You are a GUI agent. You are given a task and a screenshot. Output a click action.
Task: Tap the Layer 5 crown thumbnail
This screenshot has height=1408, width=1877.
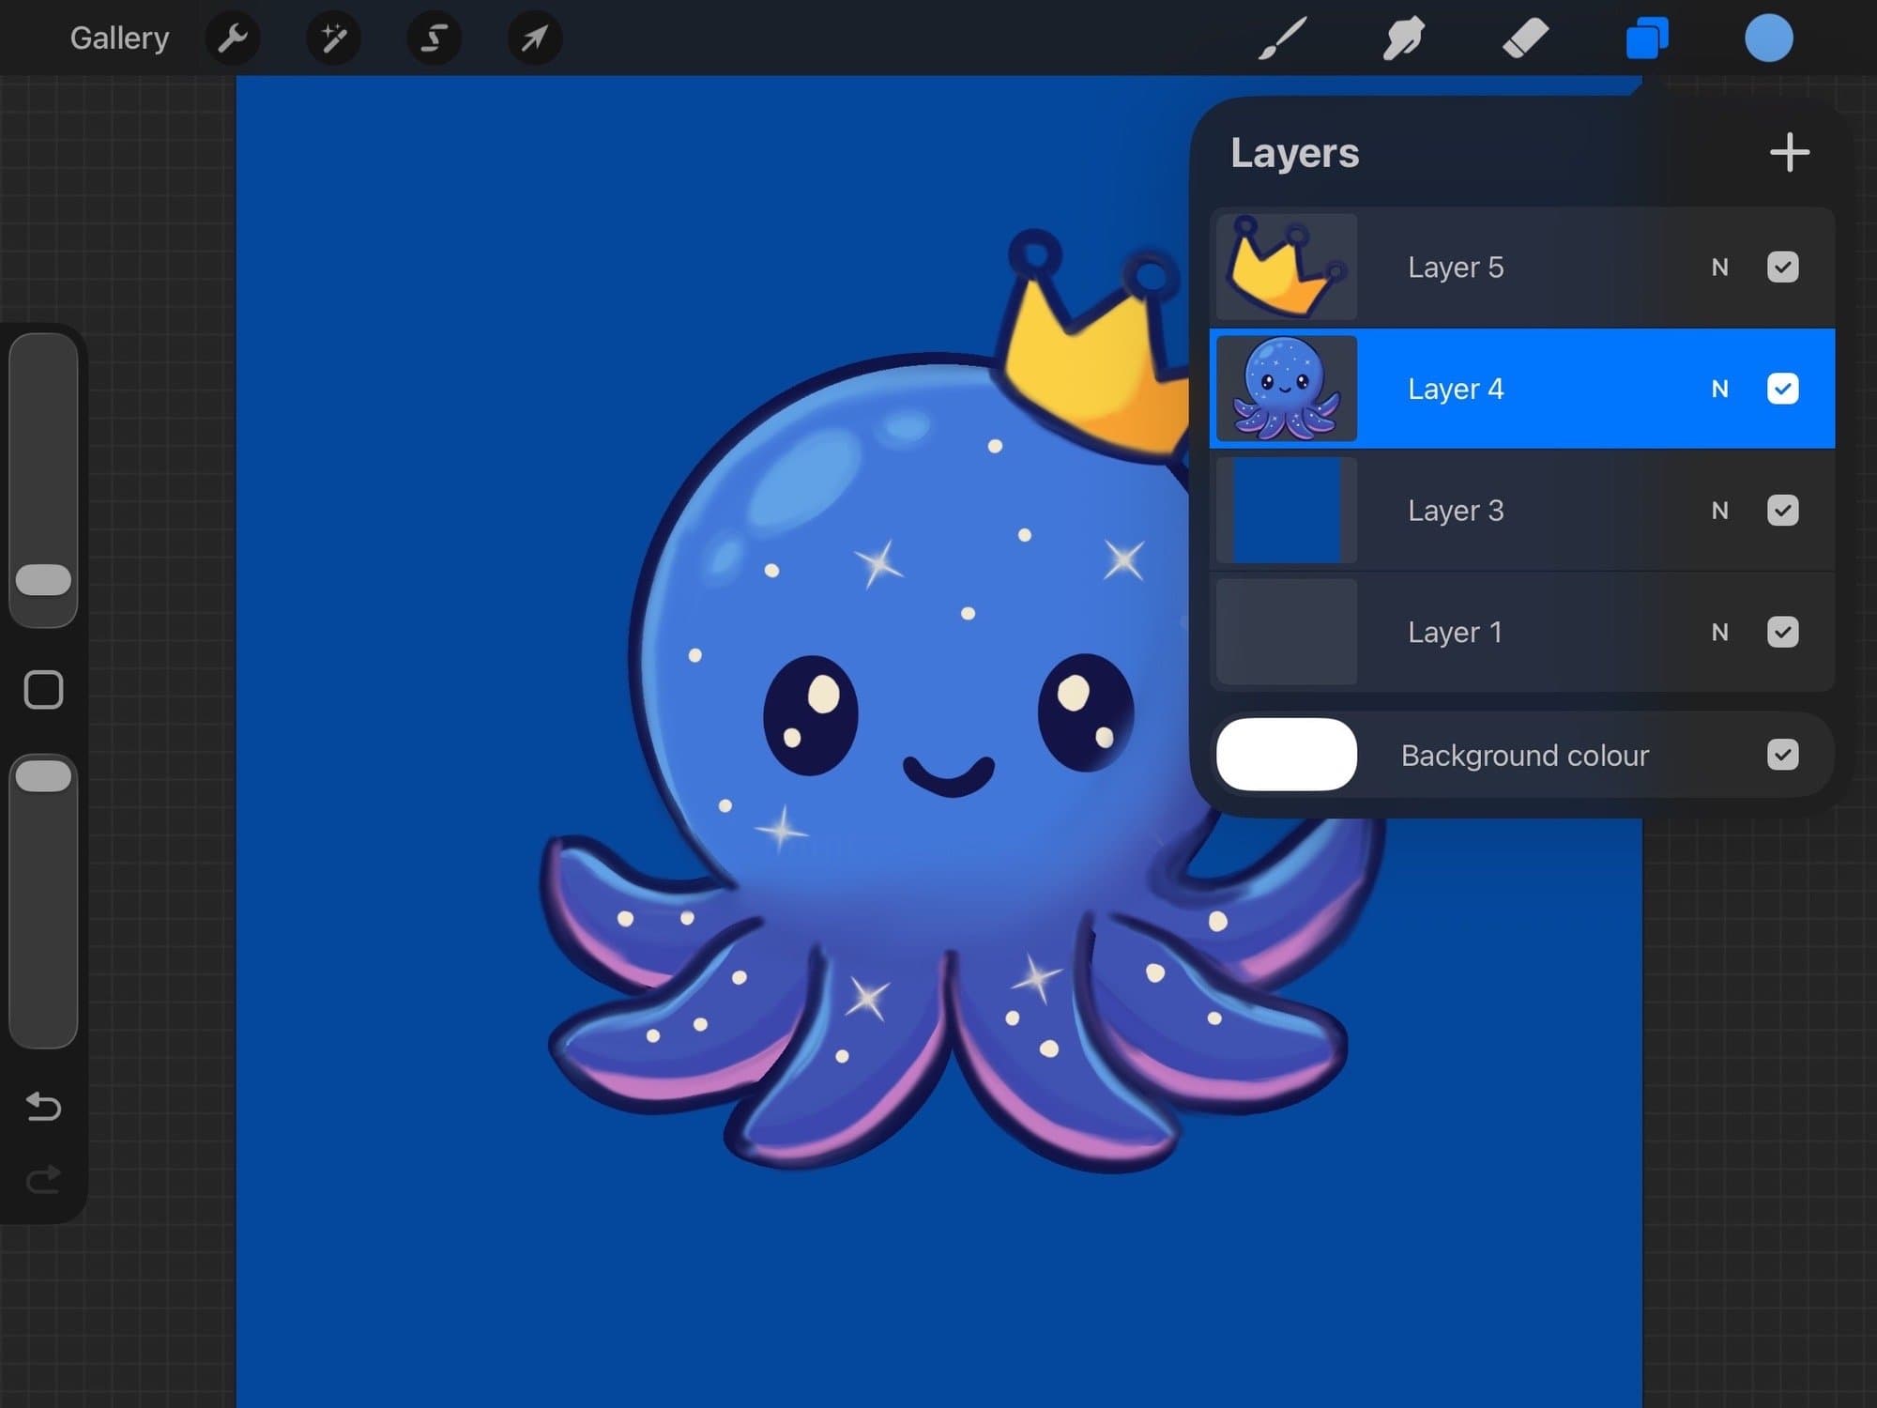click(x=1287, y=267)
